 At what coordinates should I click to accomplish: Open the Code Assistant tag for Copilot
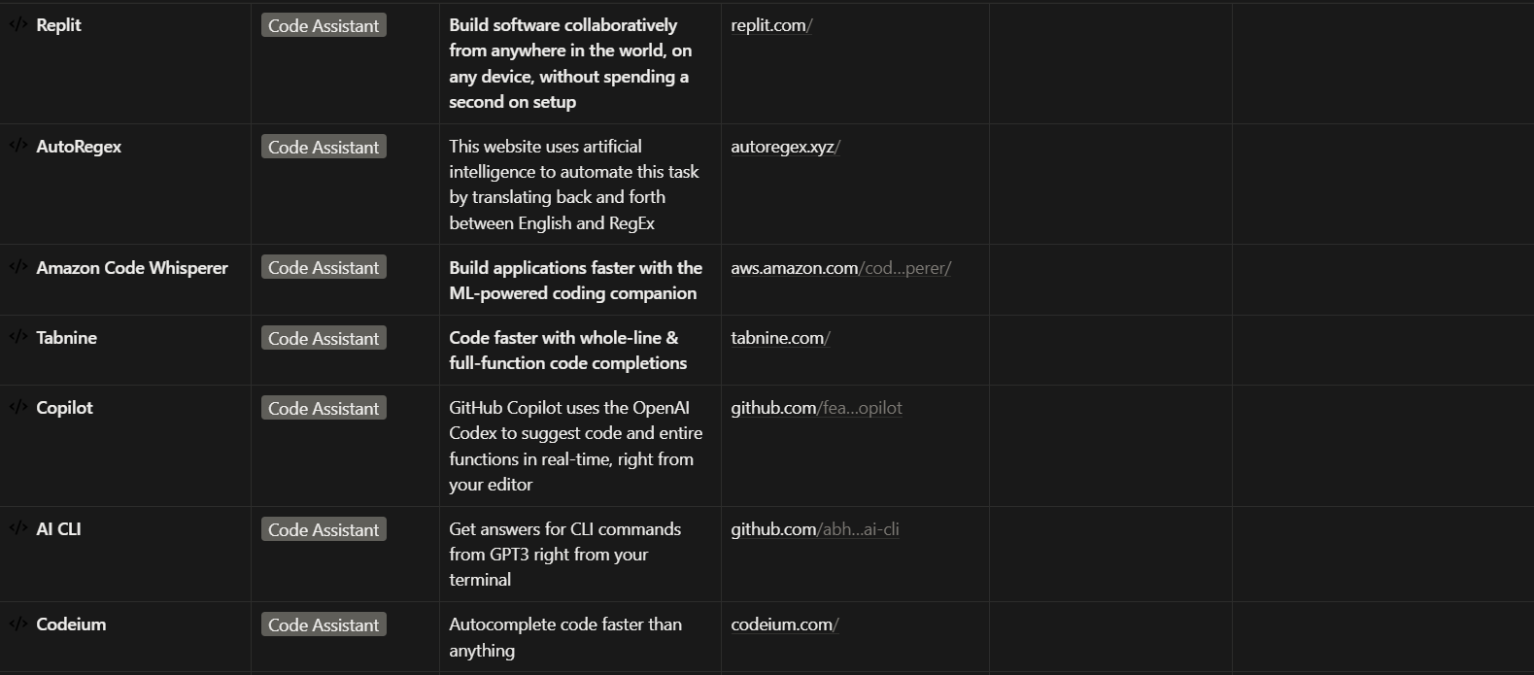(323, 408)
